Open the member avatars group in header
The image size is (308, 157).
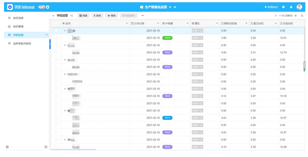(41, 7)
